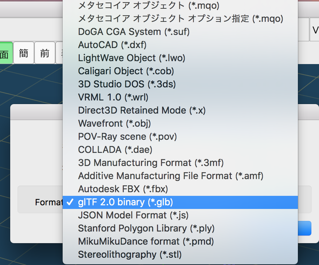Select JSON Model Format (*.js)
The width and height of the screenshot is (319, 265).
[x=180, y=215]
